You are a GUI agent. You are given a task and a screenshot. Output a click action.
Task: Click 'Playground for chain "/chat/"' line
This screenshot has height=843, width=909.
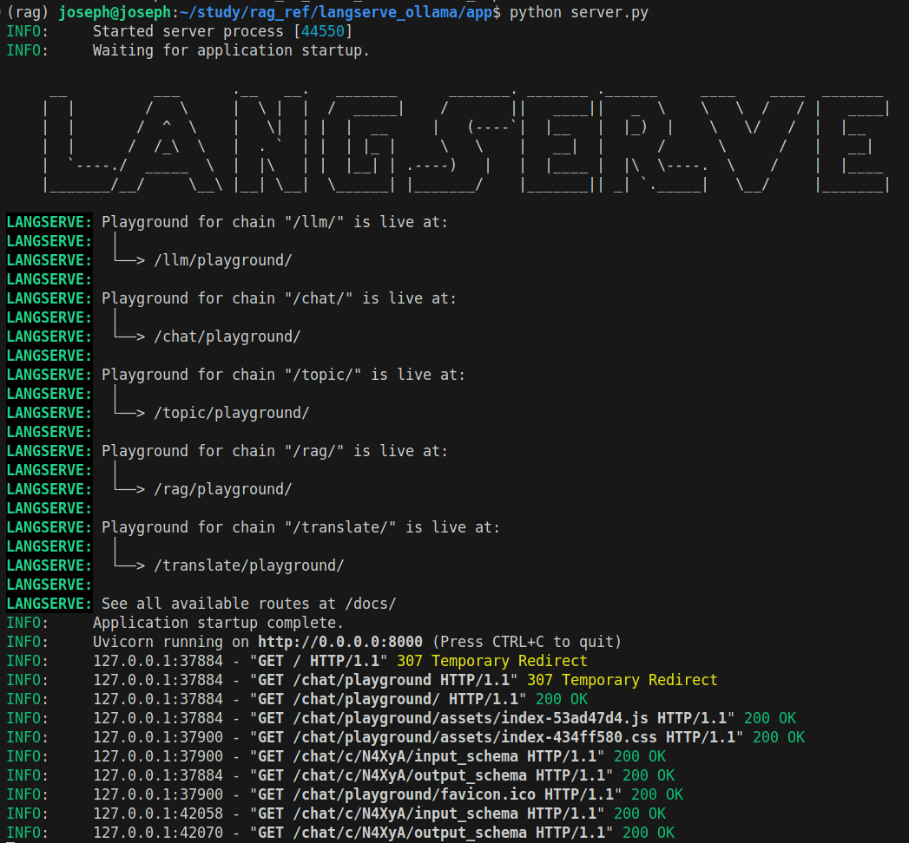point(279,298)
